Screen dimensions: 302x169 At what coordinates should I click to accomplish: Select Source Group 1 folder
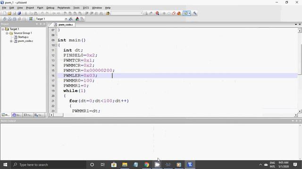[x=23, y=33]
